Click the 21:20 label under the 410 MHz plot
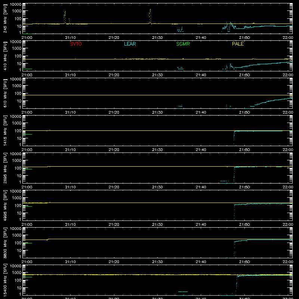The width and height of the screenshot is (299, 299). pyautogui.click(x=114, y=75)
